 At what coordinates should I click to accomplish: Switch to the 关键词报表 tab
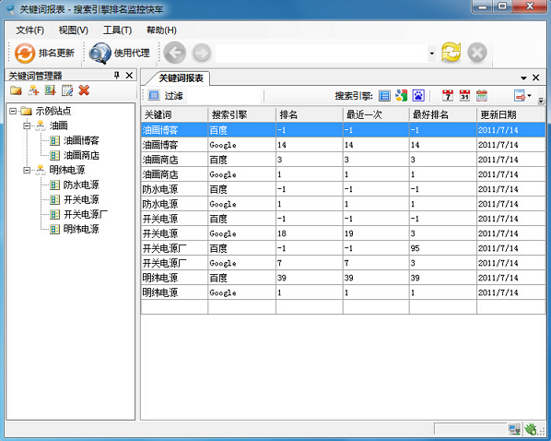coord(181,78)
